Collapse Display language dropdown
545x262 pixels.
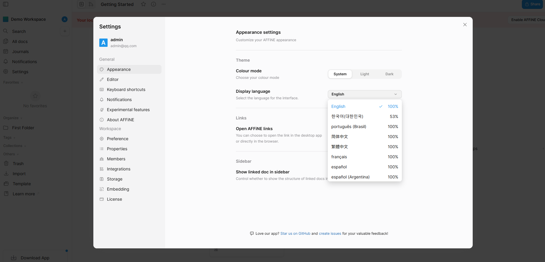point(365,94)
